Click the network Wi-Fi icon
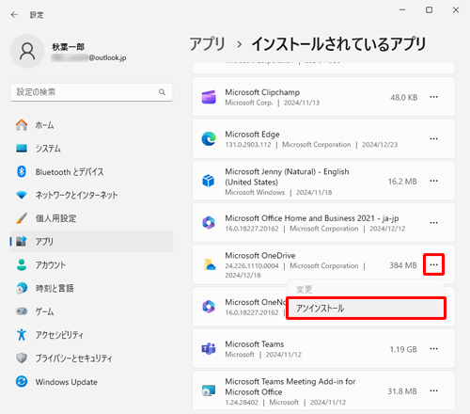 22,195
